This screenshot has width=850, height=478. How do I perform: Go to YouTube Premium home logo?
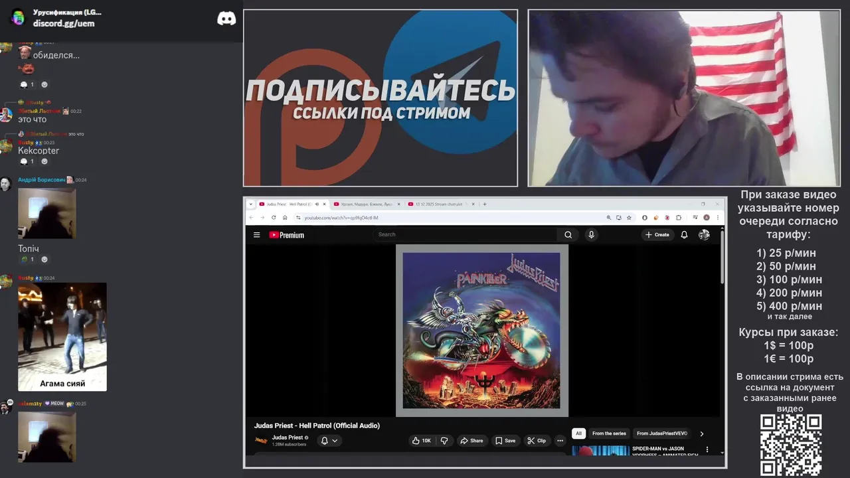pyautogui.click(x=286, y=235)
